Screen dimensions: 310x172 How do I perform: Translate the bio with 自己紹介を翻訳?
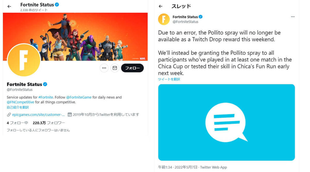[x=18, y=107]
